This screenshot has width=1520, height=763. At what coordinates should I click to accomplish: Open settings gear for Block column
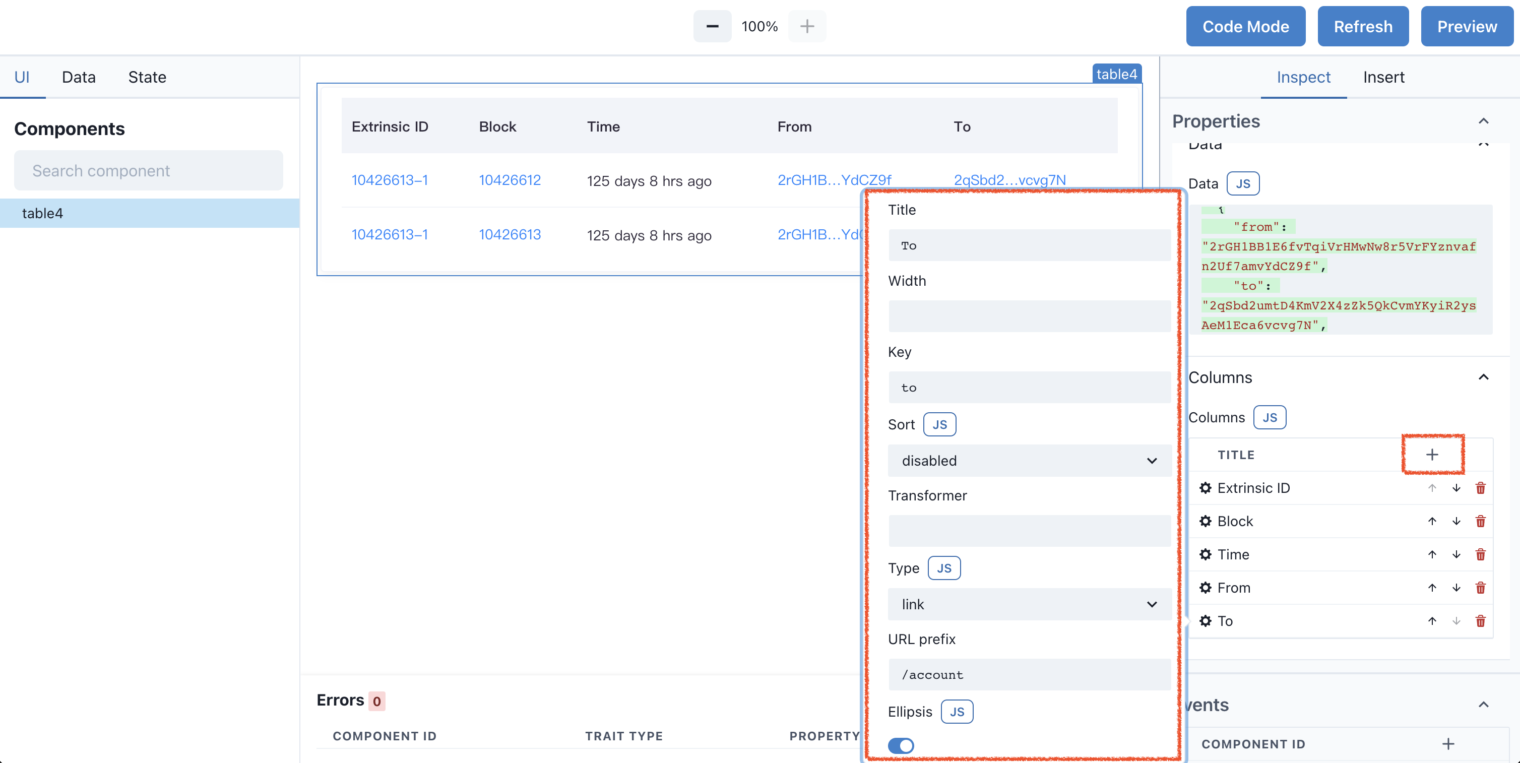point(1206,521)
